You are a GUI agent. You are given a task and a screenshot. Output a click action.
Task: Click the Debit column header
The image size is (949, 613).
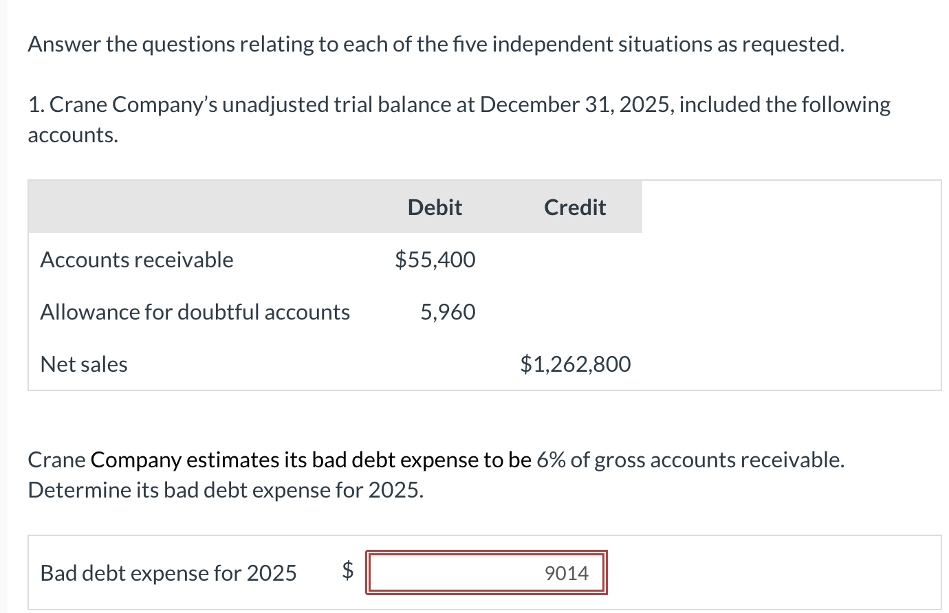pos(435,208)
